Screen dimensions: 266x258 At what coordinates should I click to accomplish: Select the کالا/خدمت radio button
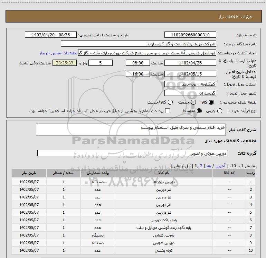tap(170, 102)
